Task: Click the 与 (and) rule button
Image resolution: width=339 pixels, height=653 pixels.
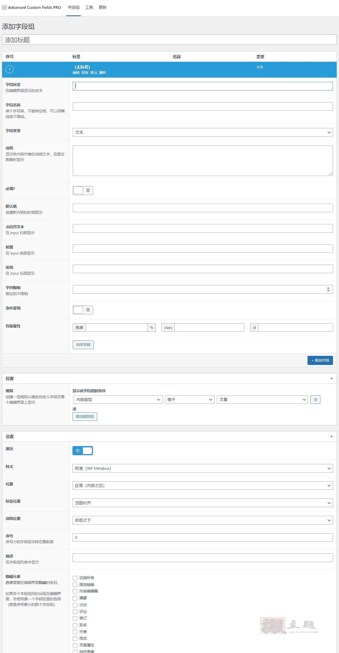Action: coord(315,399)
